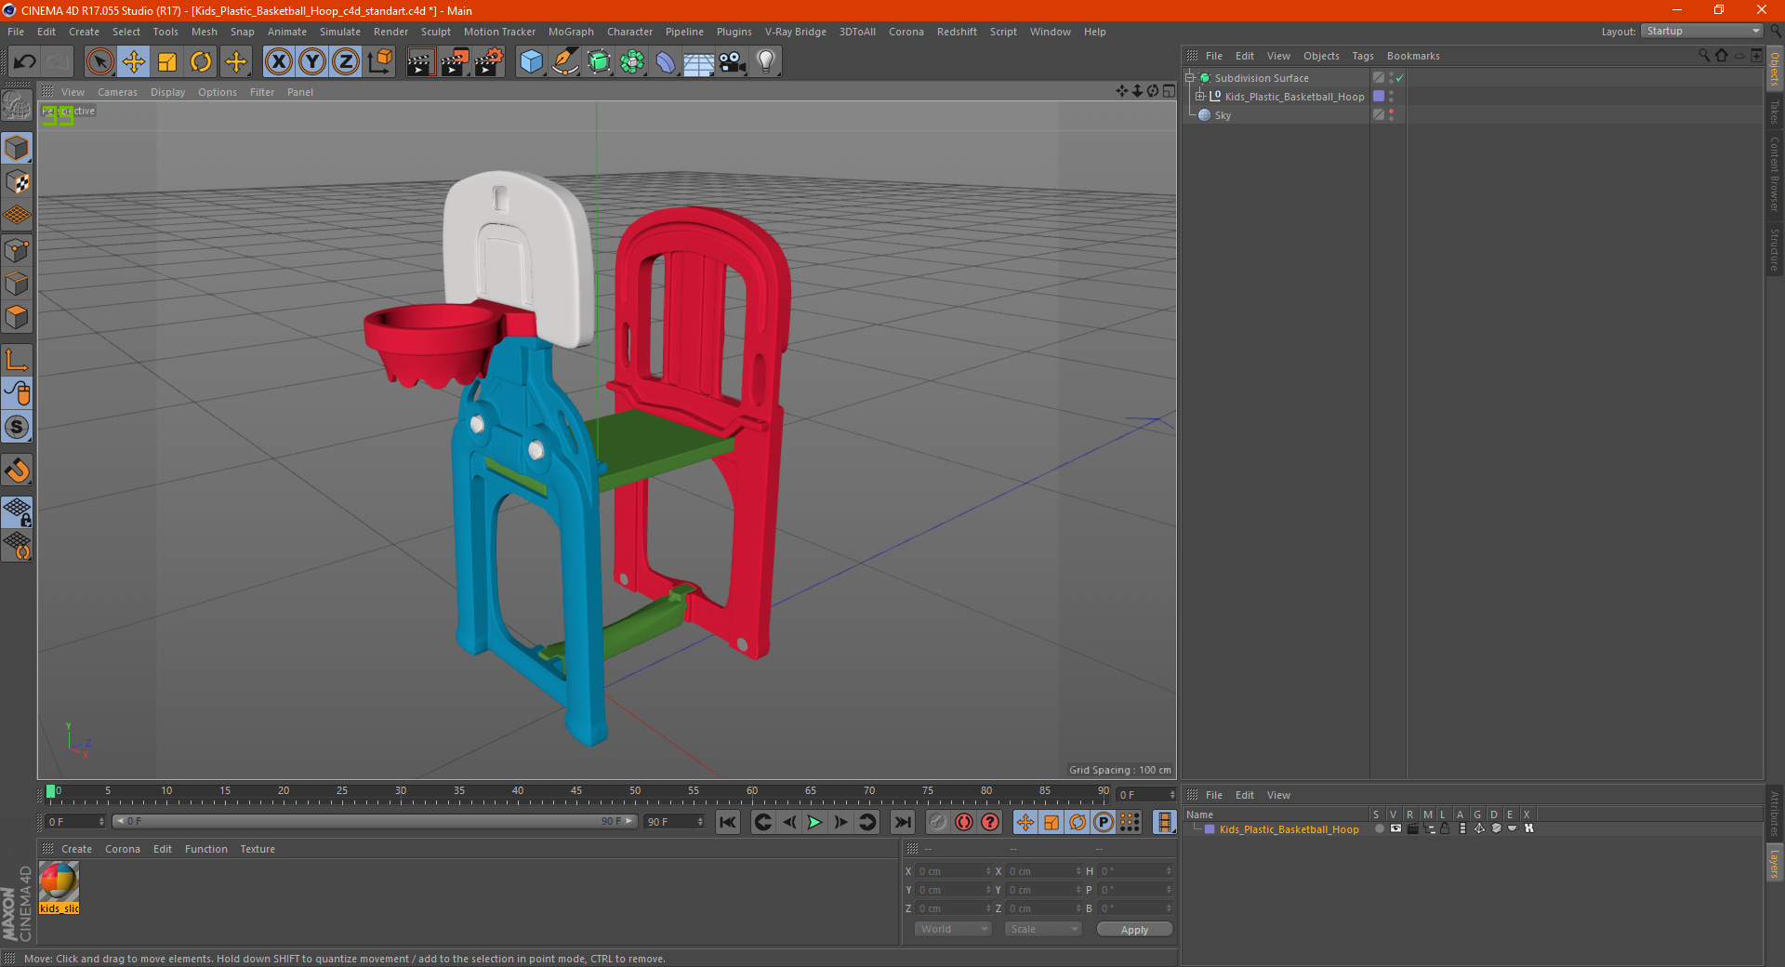Activate the Rotate tool
Image resolution: width=1785 pixels, height=967 pixels.
(x=201, y=62)
